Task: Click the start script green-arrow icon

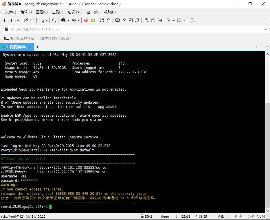Action: pos(146,20)
